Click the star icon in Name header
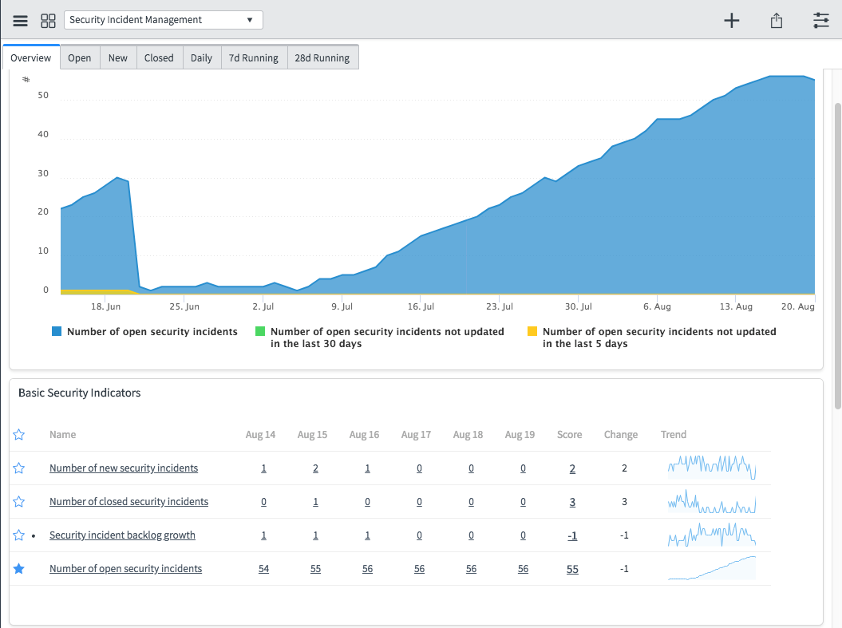 pos(19,435)
